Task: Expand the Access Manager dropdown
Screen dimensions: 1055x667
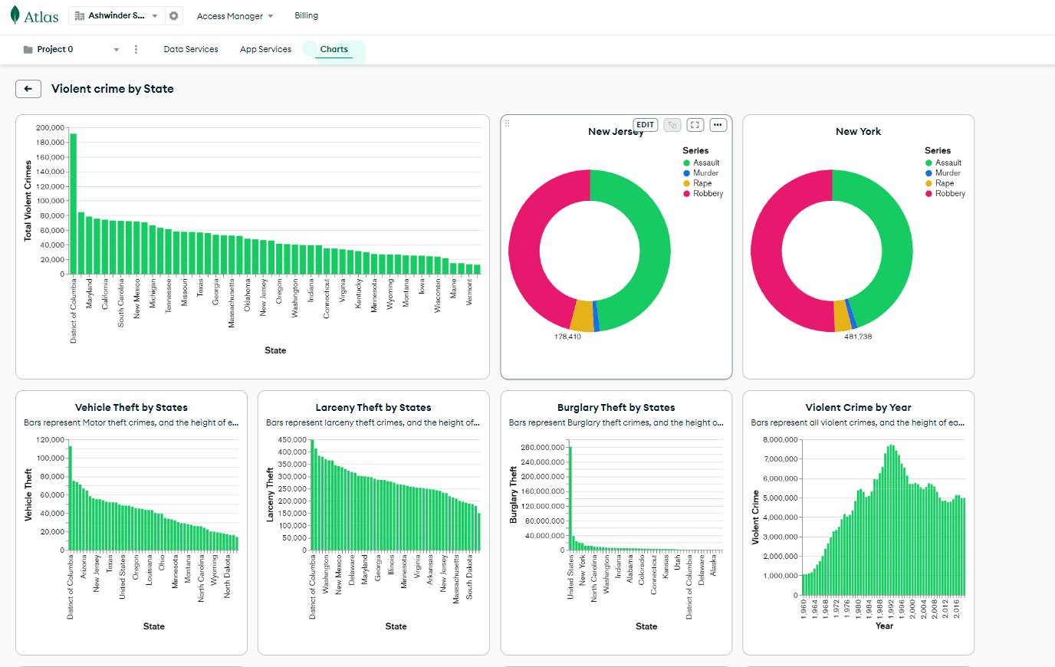Action: [x=234, y=15]
